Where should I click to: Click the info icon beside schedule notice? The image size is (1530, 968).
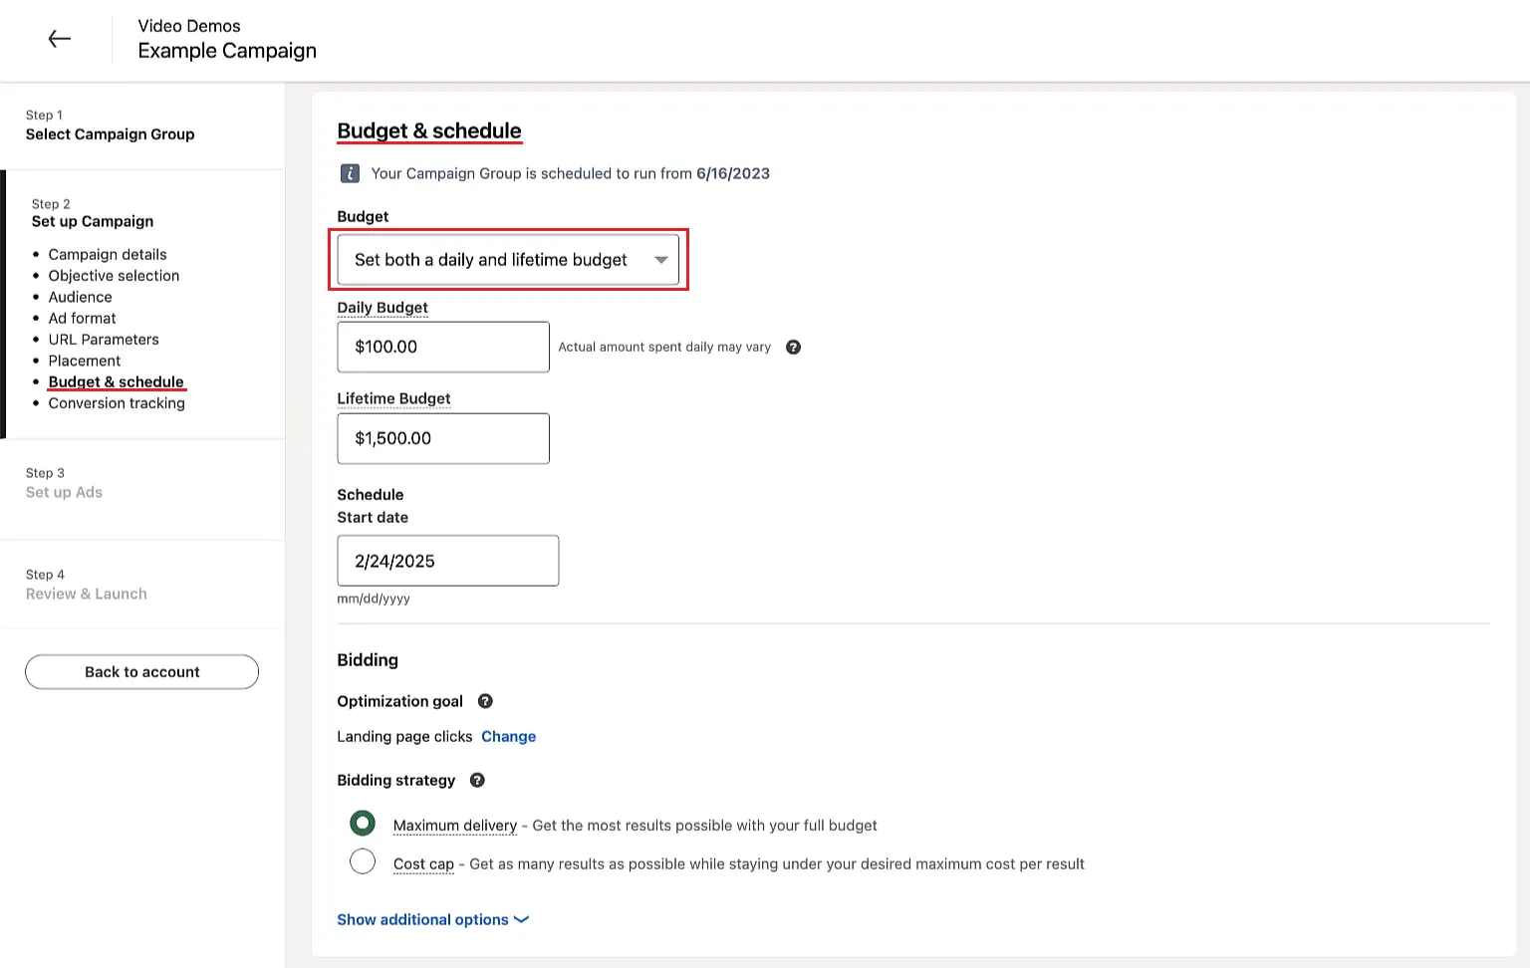(350, 173)
